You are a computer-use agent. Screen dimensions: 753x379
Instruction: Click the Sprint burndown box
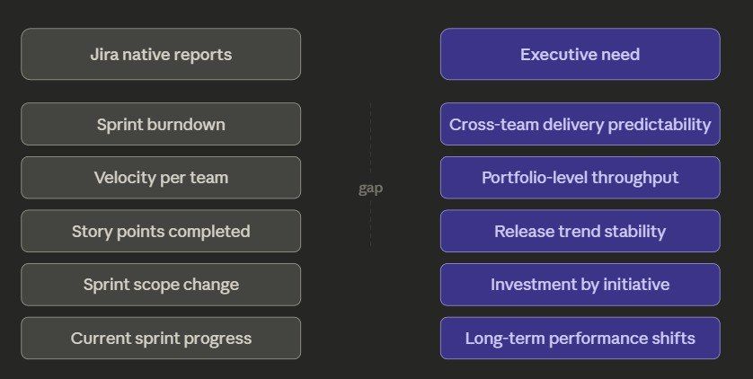[x=161, y=124]
